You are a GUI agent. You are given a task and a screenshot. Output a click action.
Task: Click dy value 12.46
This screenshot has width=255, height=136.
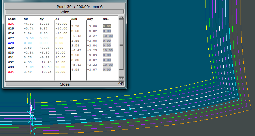click(44, 24)
